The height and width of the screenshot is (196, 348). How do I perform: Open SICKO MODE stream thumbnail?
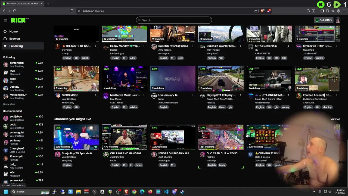[76, 79]
